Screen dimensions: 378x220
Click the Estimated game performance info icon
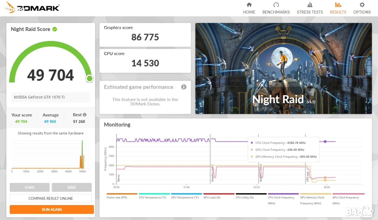[184, 87]
